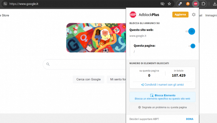This screenshot has width=217, height=123.
Task: Open Adblock Plus settings gear
Action: [x=194, y=15]
